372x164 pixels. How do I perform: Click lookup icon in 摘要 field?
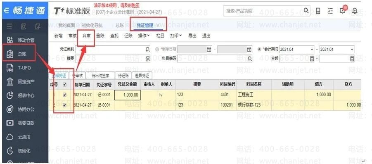[x=147, y=58]
